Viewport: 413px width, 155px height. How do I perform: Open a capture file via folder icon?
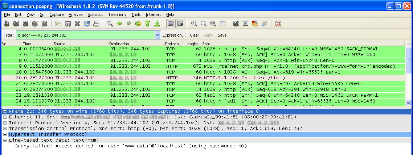coord(58,24)
